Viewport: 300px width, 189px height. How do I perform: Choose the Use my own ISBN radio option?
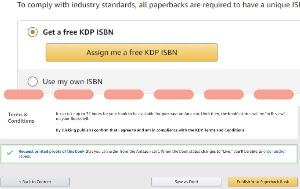(32, 81)
